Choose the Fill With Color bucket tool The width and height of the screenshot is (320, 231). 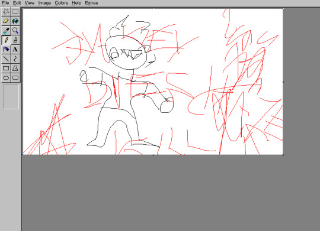pyautogui.click(x=15, y=21)
